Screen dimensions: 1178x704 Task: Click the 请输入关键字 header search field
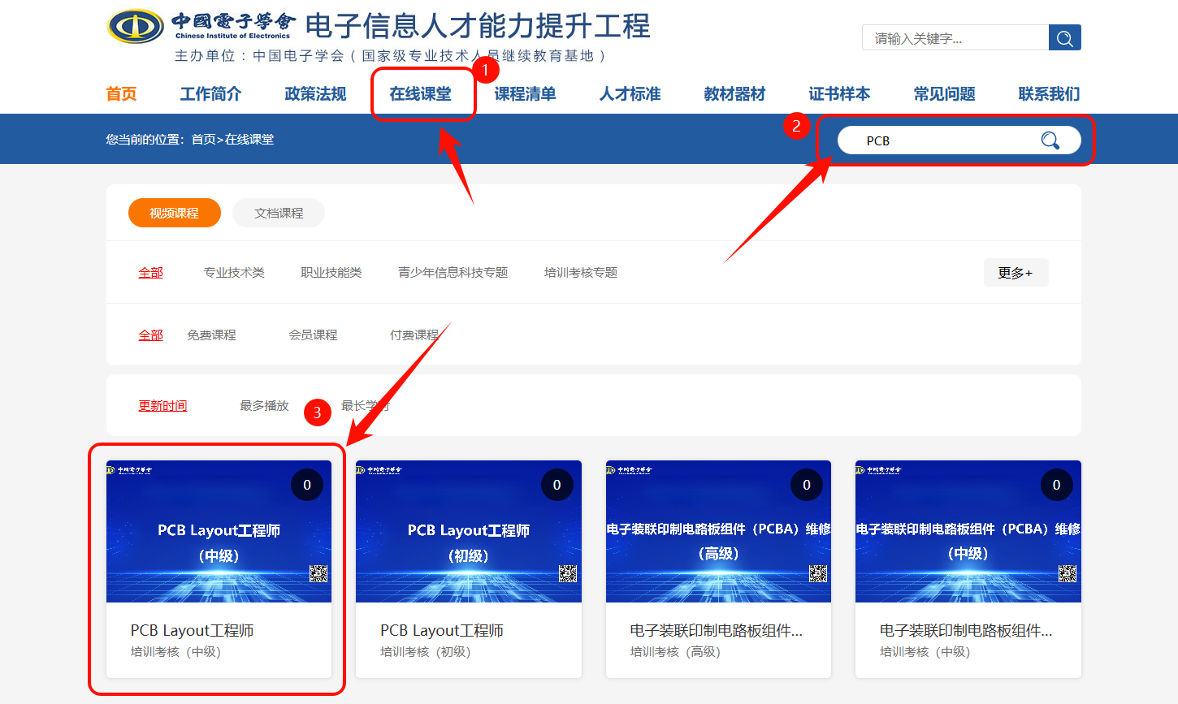955,38
